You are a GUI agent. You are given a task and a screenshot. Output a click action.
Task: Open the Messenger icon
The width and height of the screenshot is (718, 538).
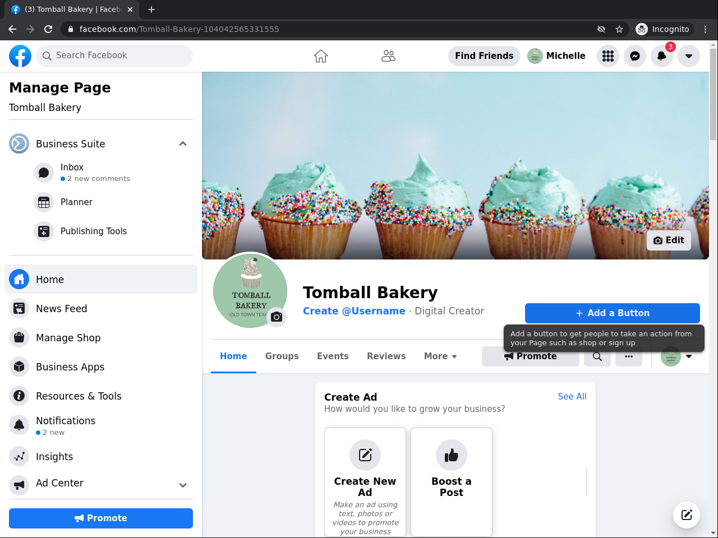click(x=635, y=56)
